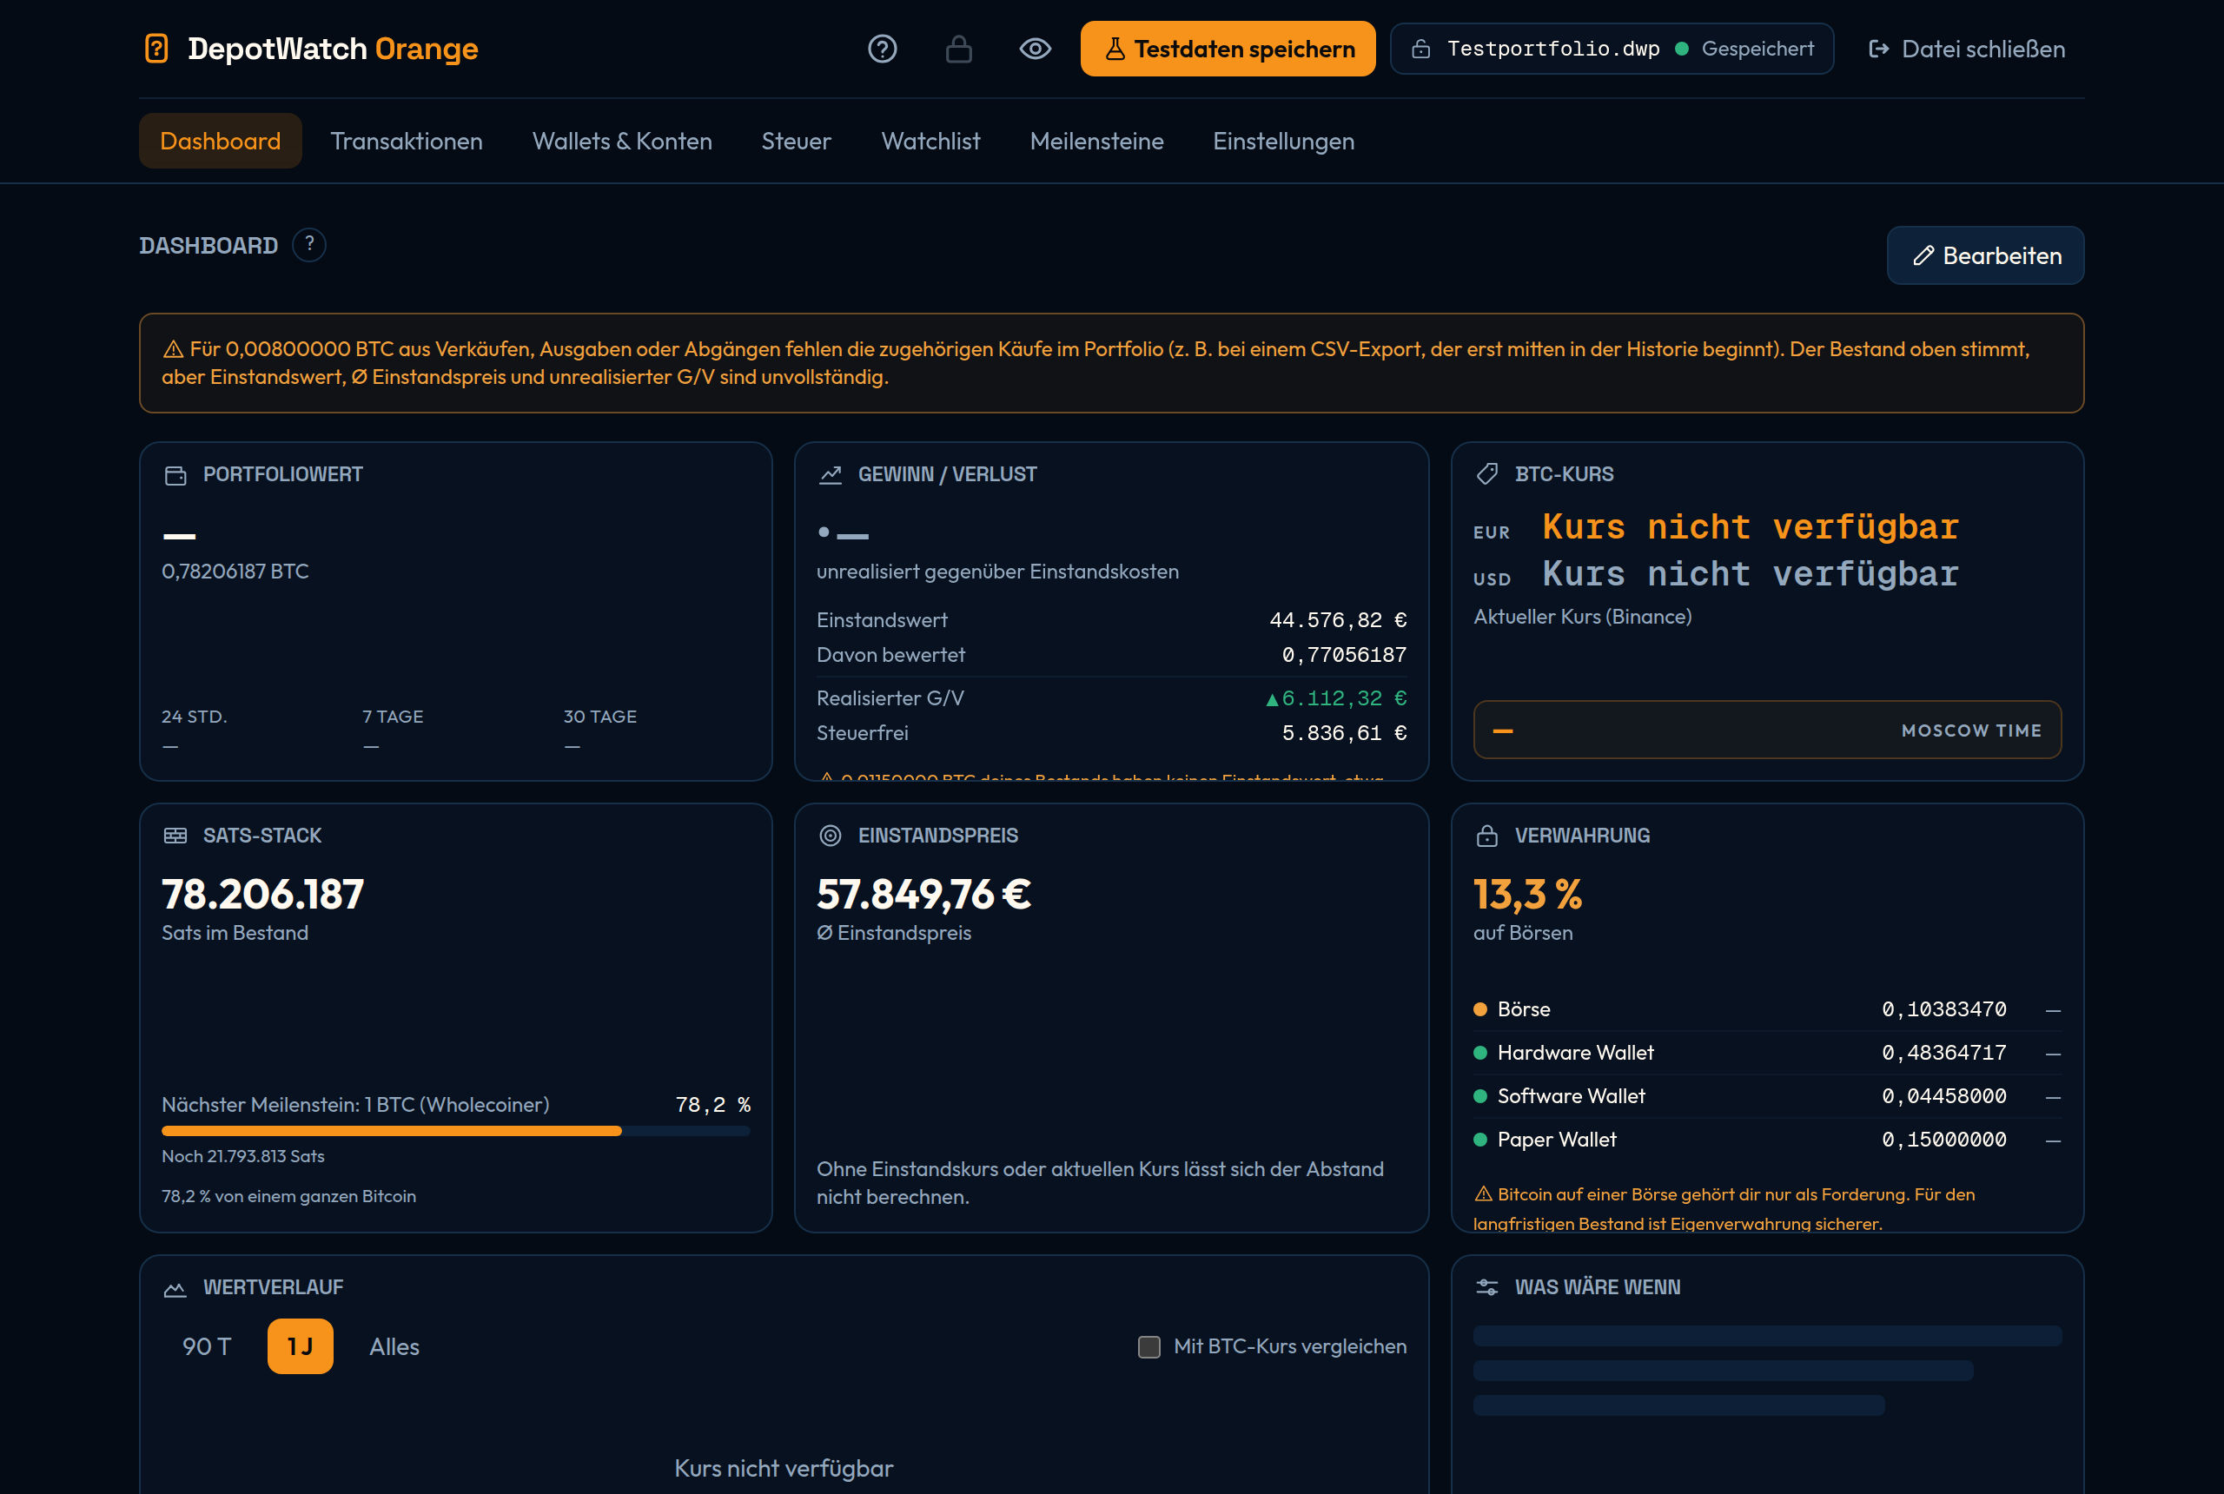Open Wallets & Konten tab
This screenshot has height=1494, width=2224.
(622, 141)
